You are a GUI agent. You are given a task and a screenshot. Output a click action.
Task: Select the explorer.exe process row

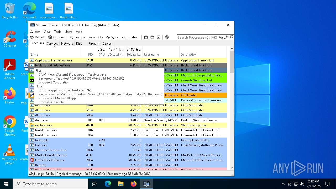(x=128, y=125)
